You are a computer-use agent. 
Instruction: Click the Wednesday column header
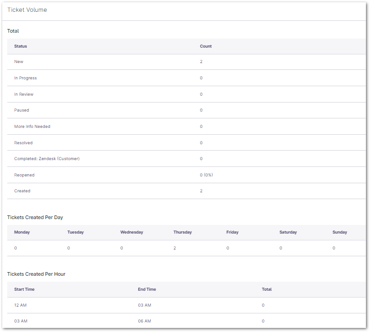(131, 232)
